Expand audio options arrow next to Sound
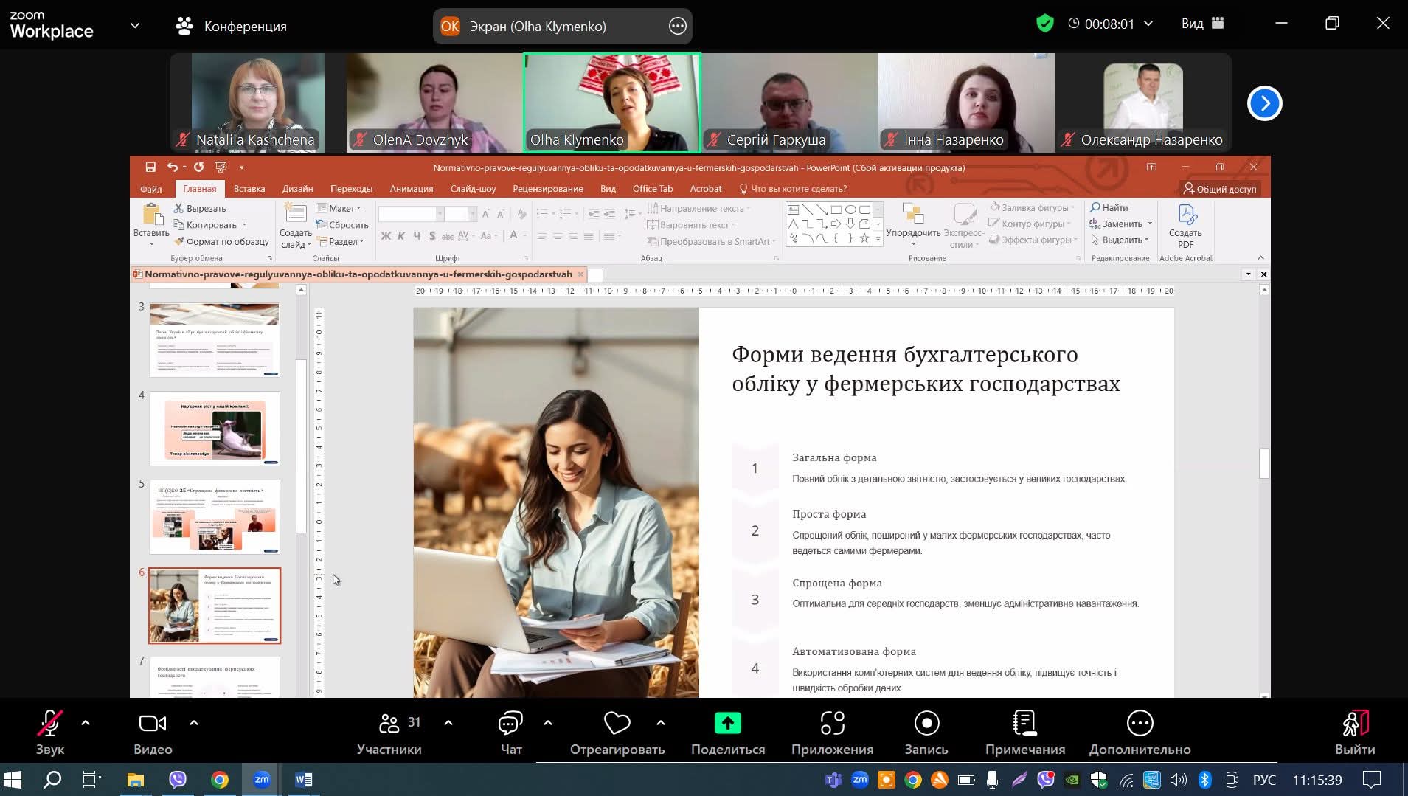 click(86, 723)
